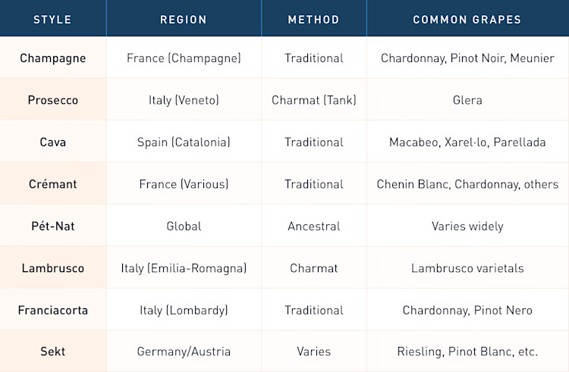Screen dimensions: 569x372
Task: Click the Italy (Veneto) region cell
Action: click(184, 100)
